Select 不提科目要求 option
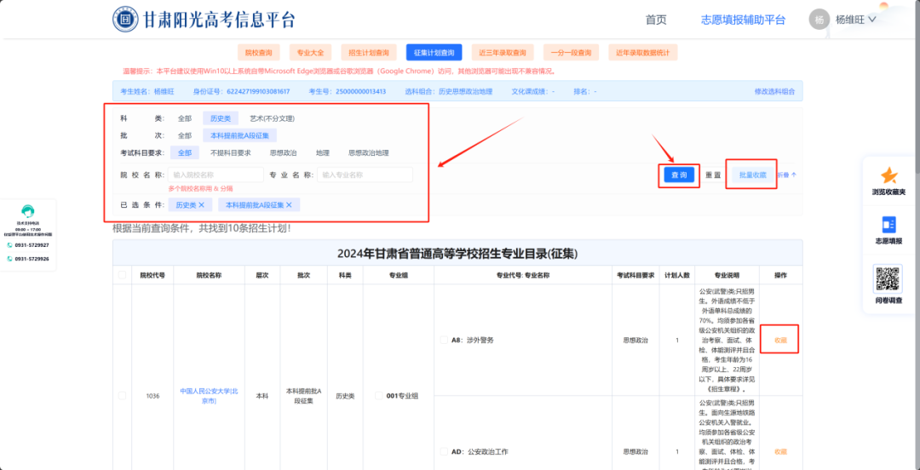The width and height of the screenshot is (920, 470). (x=231, y=152)
